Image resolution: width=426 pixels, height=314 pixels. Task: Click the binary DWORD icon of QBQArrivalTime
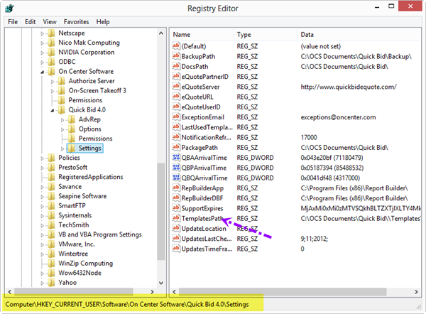point(176,178)
